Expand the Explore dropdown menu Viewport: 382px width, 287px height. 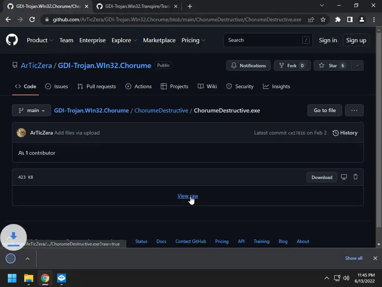click(124, 40)
